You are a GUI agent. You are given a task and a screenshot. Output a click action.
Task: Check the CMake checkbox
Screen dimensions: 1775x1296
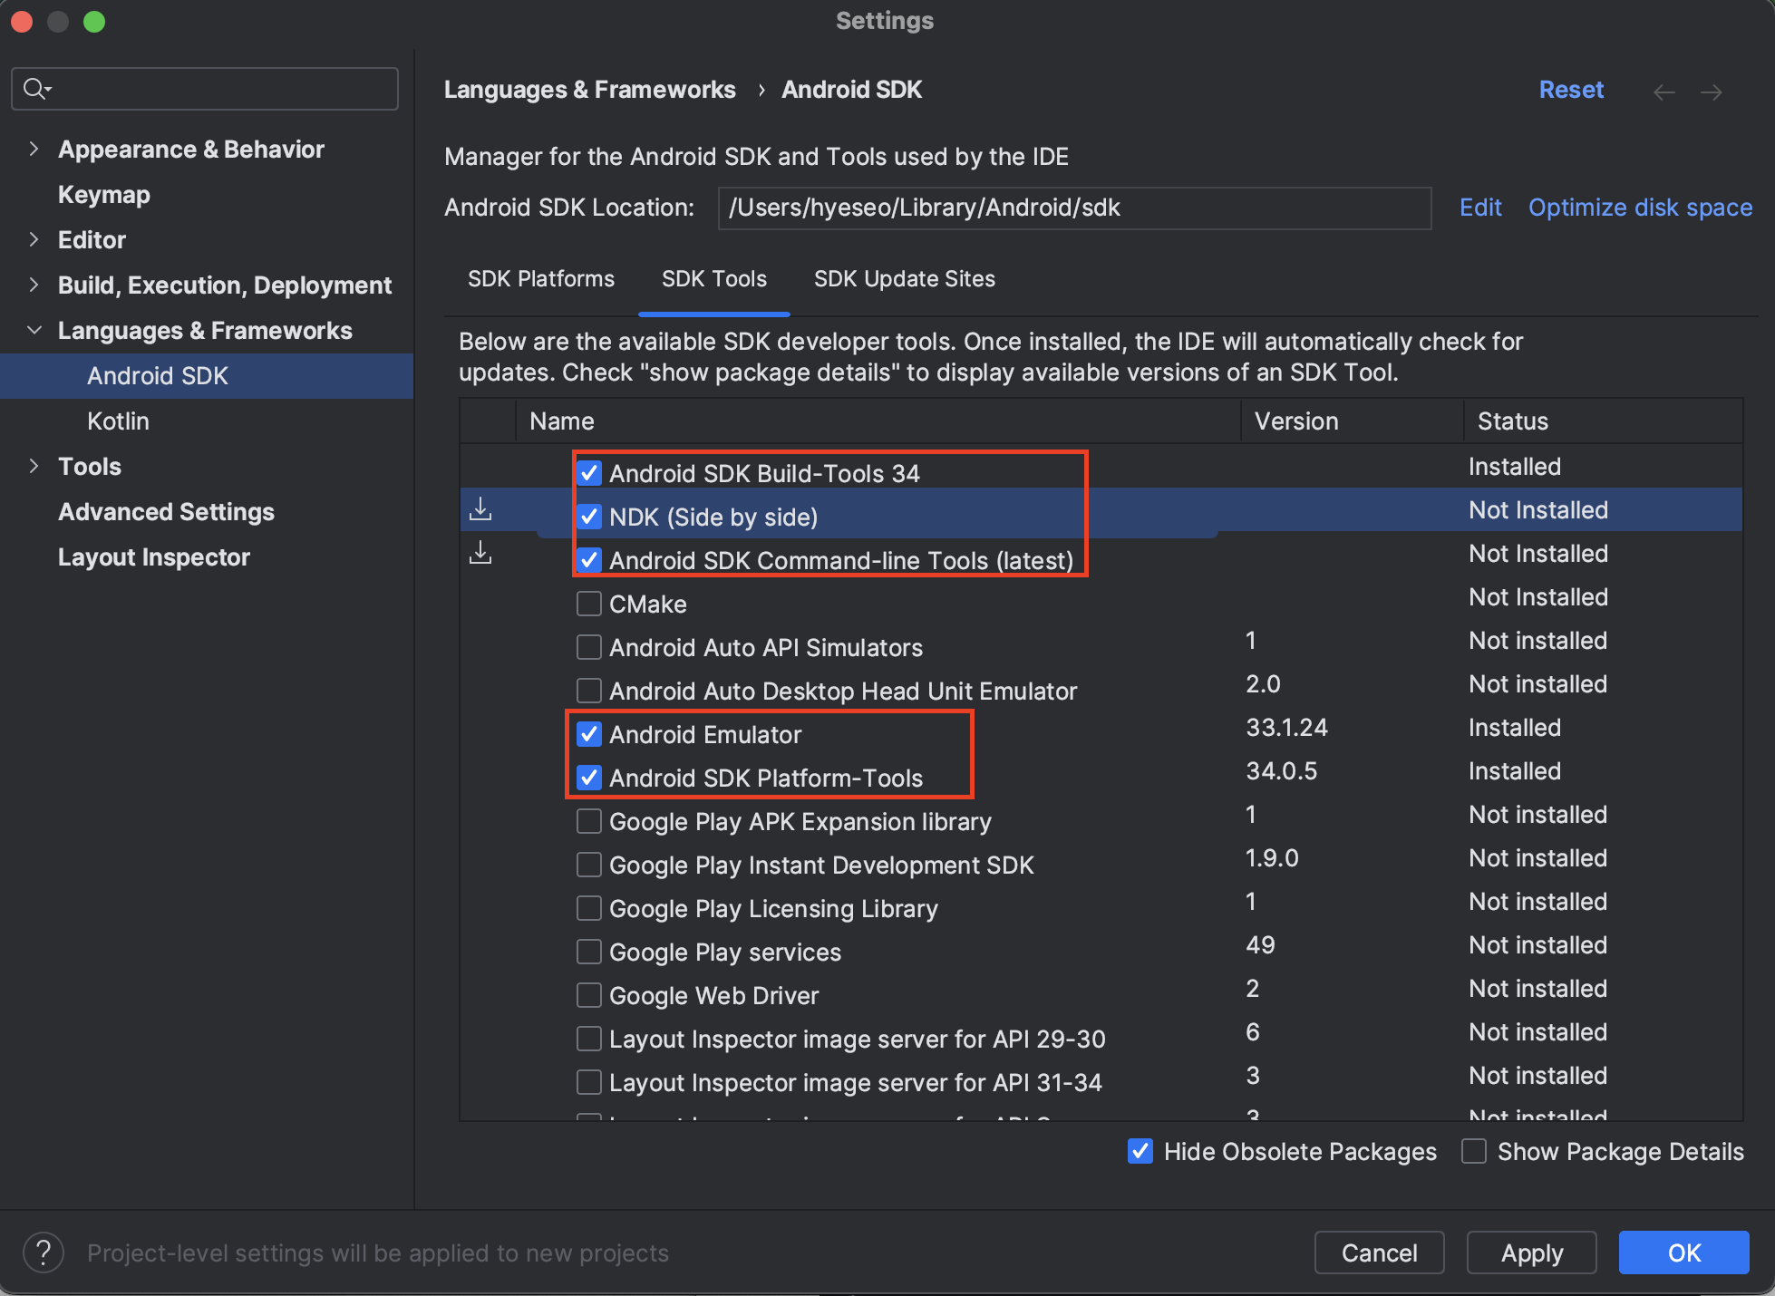click(x=589, y=604)
